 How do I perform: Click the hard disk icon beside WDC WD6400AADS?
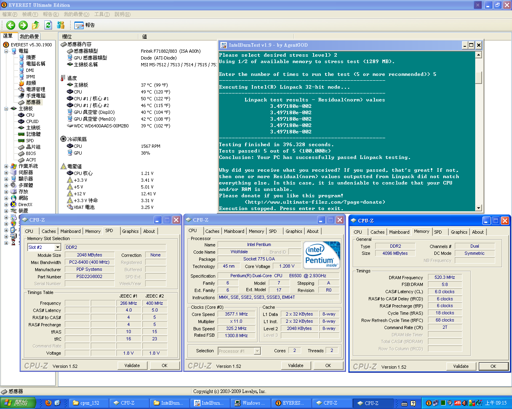pyautogui.click(x=70, y=126)
